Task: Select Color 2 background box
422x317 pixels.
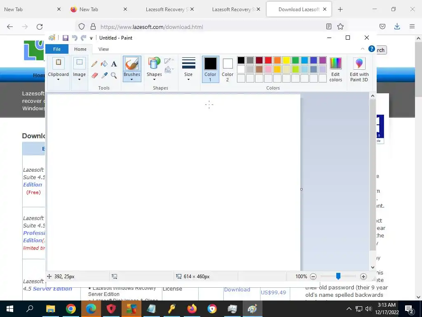Action: [x=227, y=69]
